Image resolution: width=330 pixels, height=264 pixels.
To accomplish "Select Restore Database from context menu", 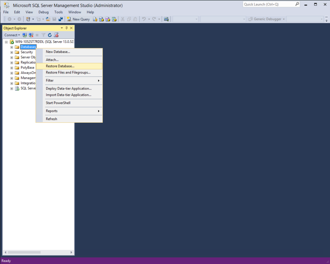I will (x=69, y=66).
